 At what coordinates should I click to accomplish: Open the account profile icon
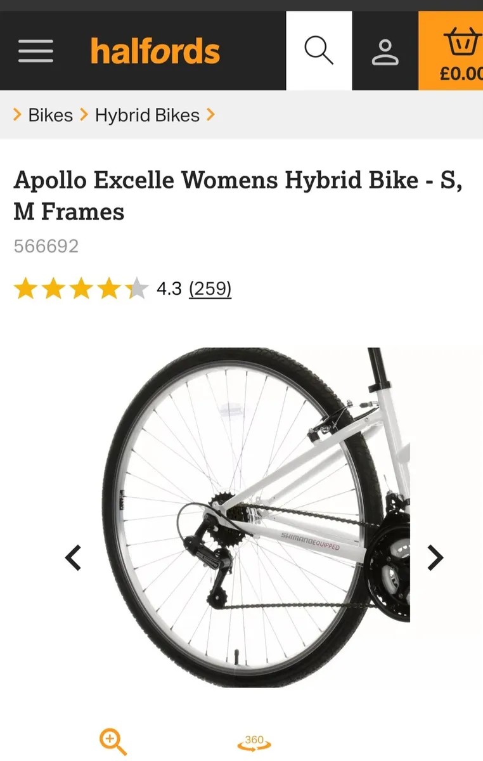tap(385, 51)
